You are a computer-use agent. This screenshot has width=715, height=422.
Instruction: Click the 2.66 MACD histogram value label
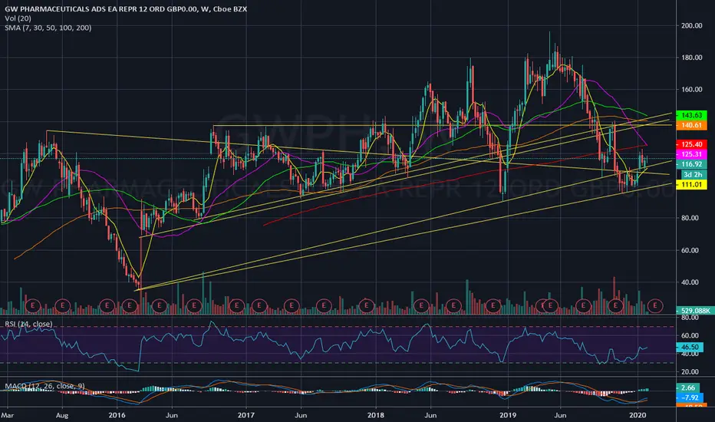[687, 387]
